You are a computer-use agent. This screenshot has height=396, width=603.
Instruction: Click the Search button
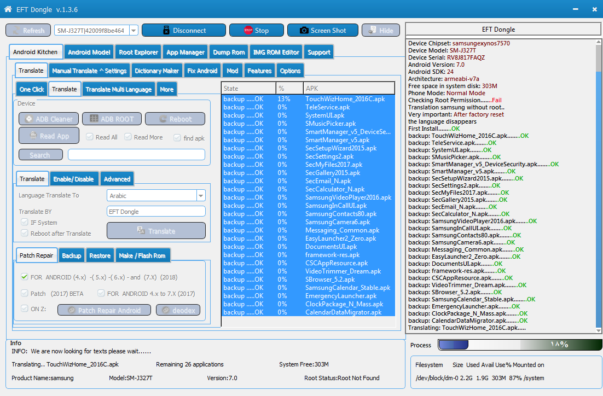(40, 155)
